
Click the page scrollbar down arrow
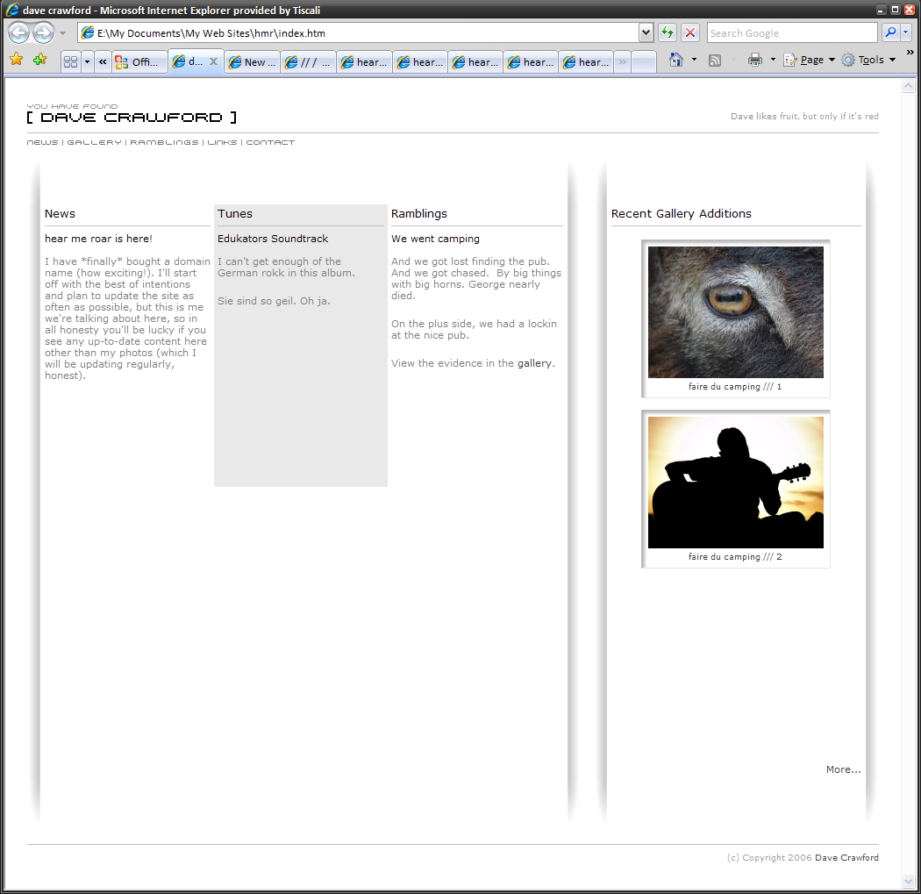tap(908, 882)
